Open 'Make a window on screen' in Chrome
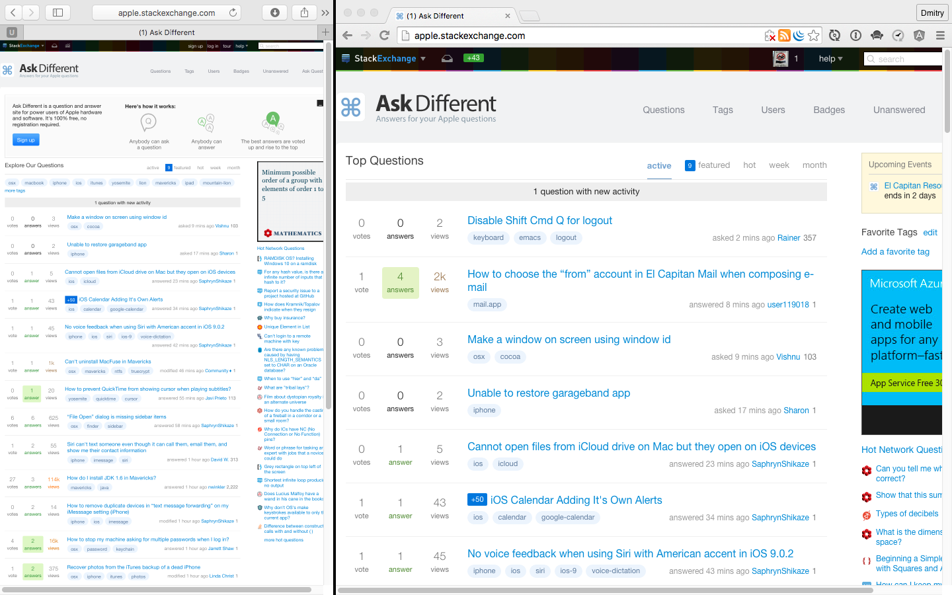 [x=569, y=340]
